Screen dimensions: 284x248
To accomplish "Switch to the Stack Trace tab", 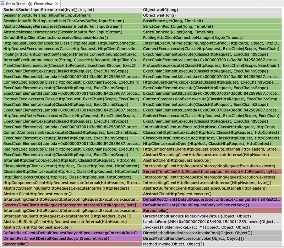I will (x=13, y=4).
